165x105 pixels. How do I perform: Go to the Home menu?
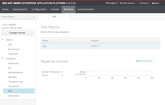(x=5, y=9)
